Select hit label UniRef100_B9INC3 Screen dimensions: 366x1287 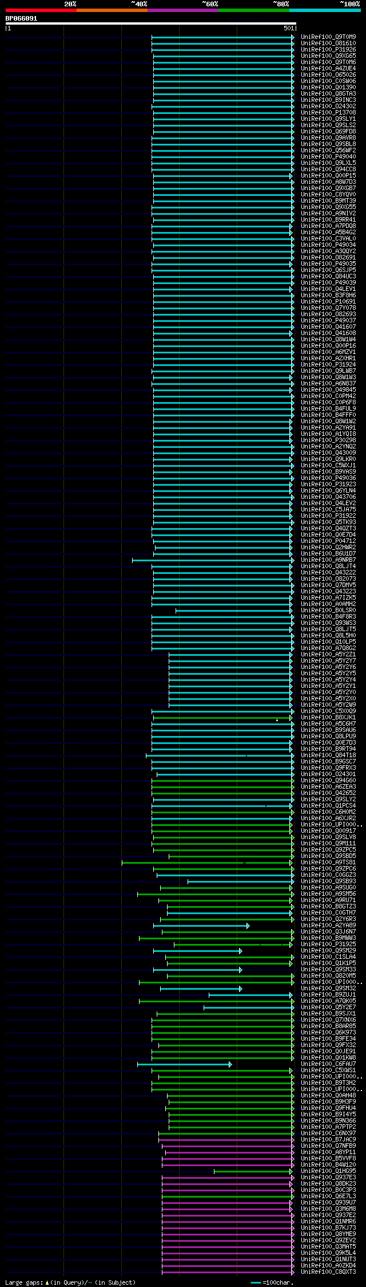[328, 100]
